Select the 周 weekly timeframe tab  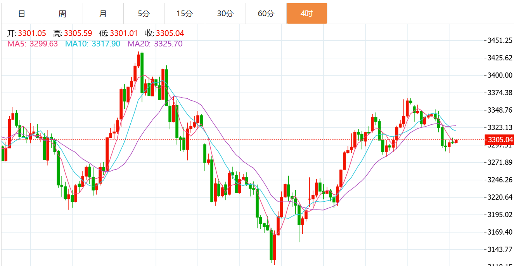62,14
